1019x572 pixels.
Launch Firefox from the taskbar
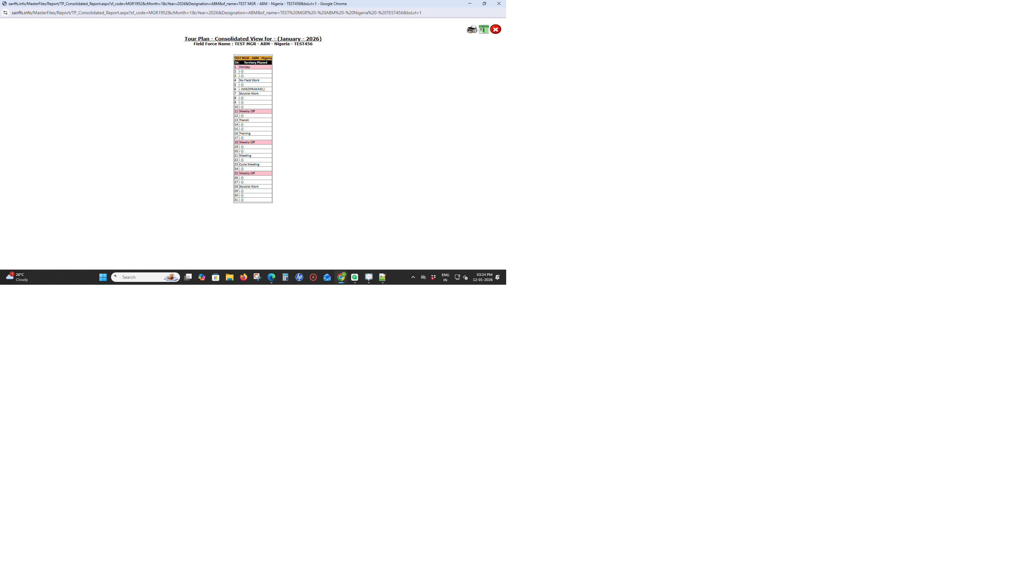[243, 277]
